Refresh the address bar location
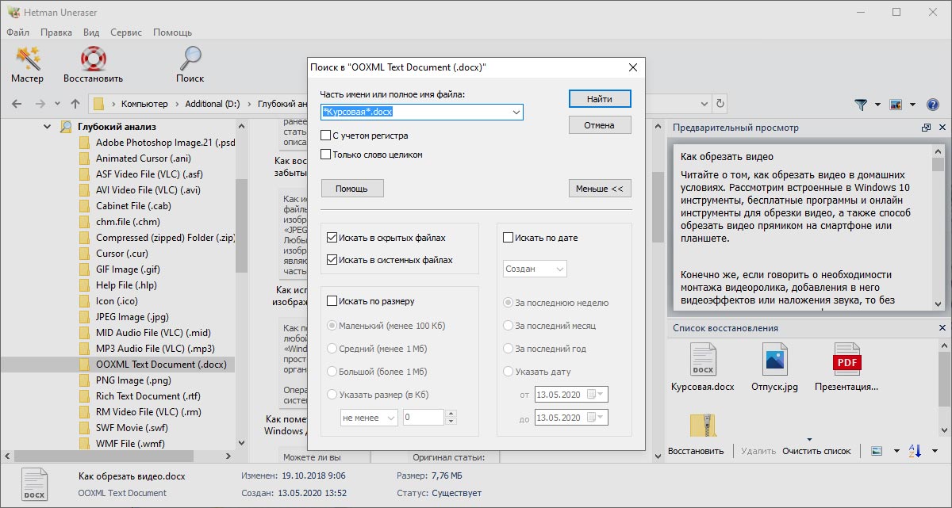Viewport: 952px width, 508px height. 720,104
